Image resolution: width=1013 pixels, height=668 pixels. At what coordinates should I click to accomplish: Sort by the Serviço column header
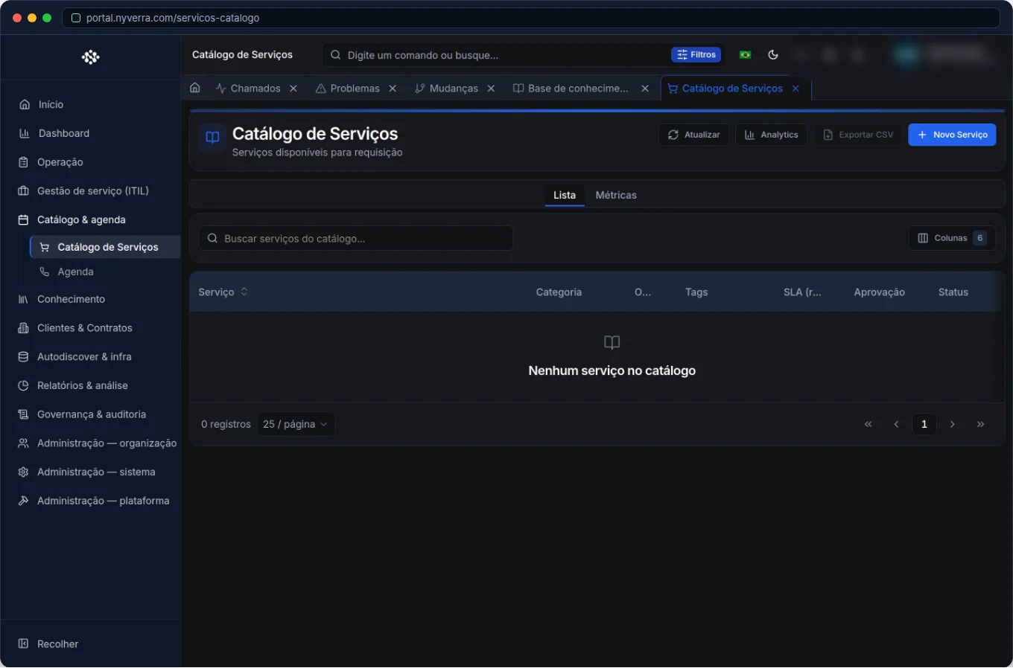[223, 292]
